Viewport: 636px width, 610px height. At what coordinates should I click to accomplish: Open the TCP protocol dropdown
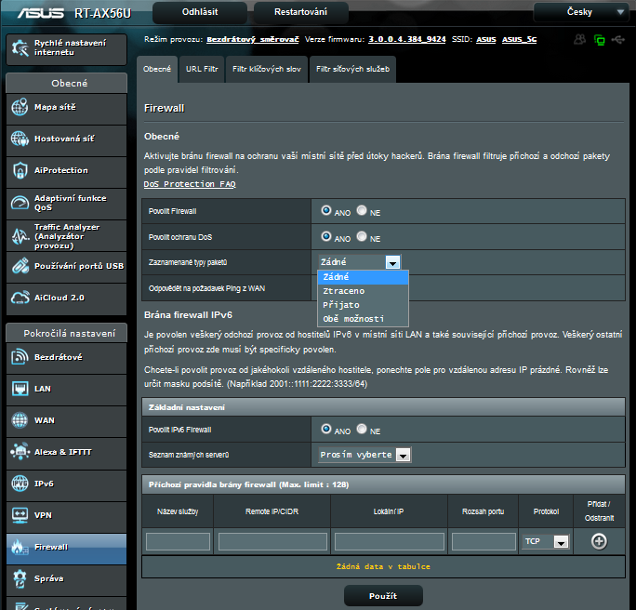pyautogui.click(x=546, y=541)
